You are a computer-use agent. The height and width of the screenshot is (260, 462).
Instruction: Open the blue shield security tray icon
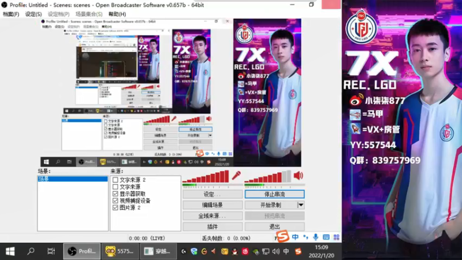[x=194, y=251]
